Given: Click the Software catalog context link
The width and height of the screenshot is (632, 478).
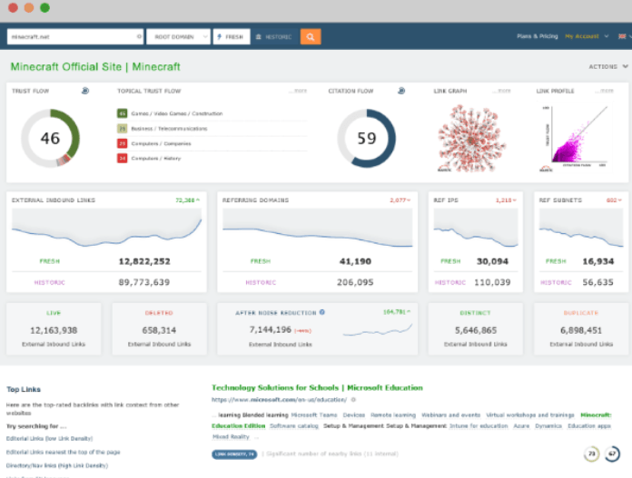Looking at the screenshot, I should [294, 426].
